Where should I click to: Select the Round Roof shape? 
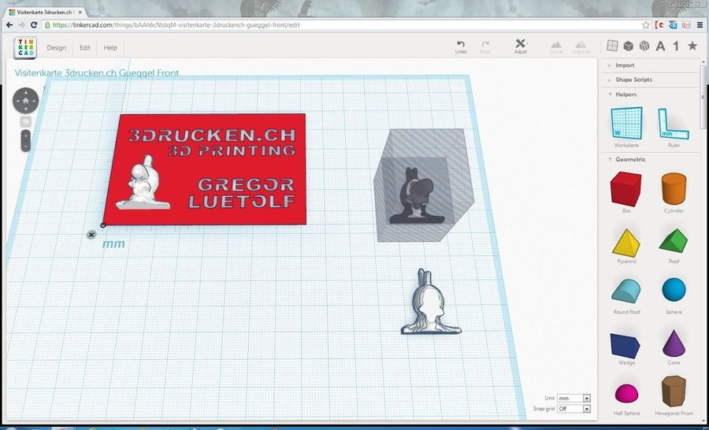pos(626,295)
